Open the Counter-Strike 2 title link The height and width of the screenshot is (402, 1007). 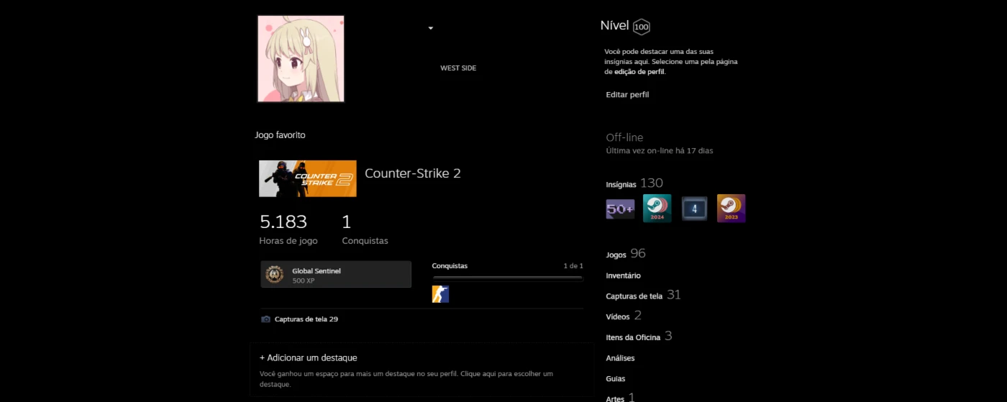(x=413, y=173)
